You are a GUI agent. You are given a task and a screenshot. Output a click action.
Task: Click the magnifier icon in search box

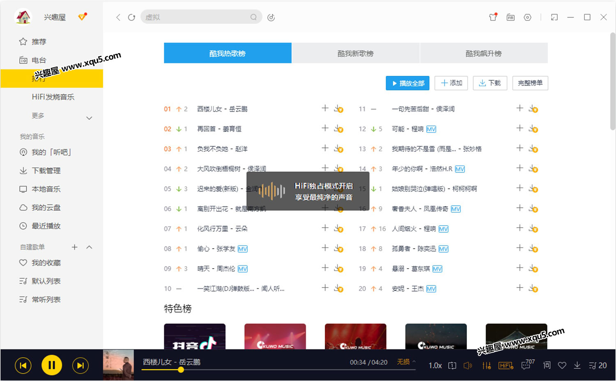click(253, 17)
